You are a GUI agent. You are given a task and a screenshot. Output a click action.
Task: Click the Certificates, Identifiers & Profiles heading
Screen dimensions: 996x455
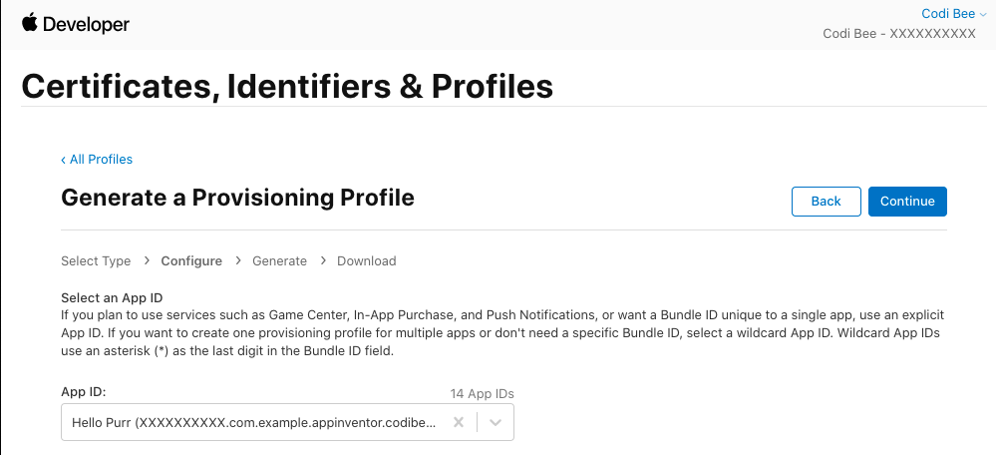coord(287,86)
